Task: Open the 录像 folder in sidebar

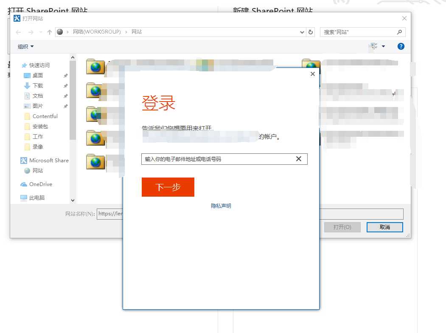Action: (x=37, y=147)
